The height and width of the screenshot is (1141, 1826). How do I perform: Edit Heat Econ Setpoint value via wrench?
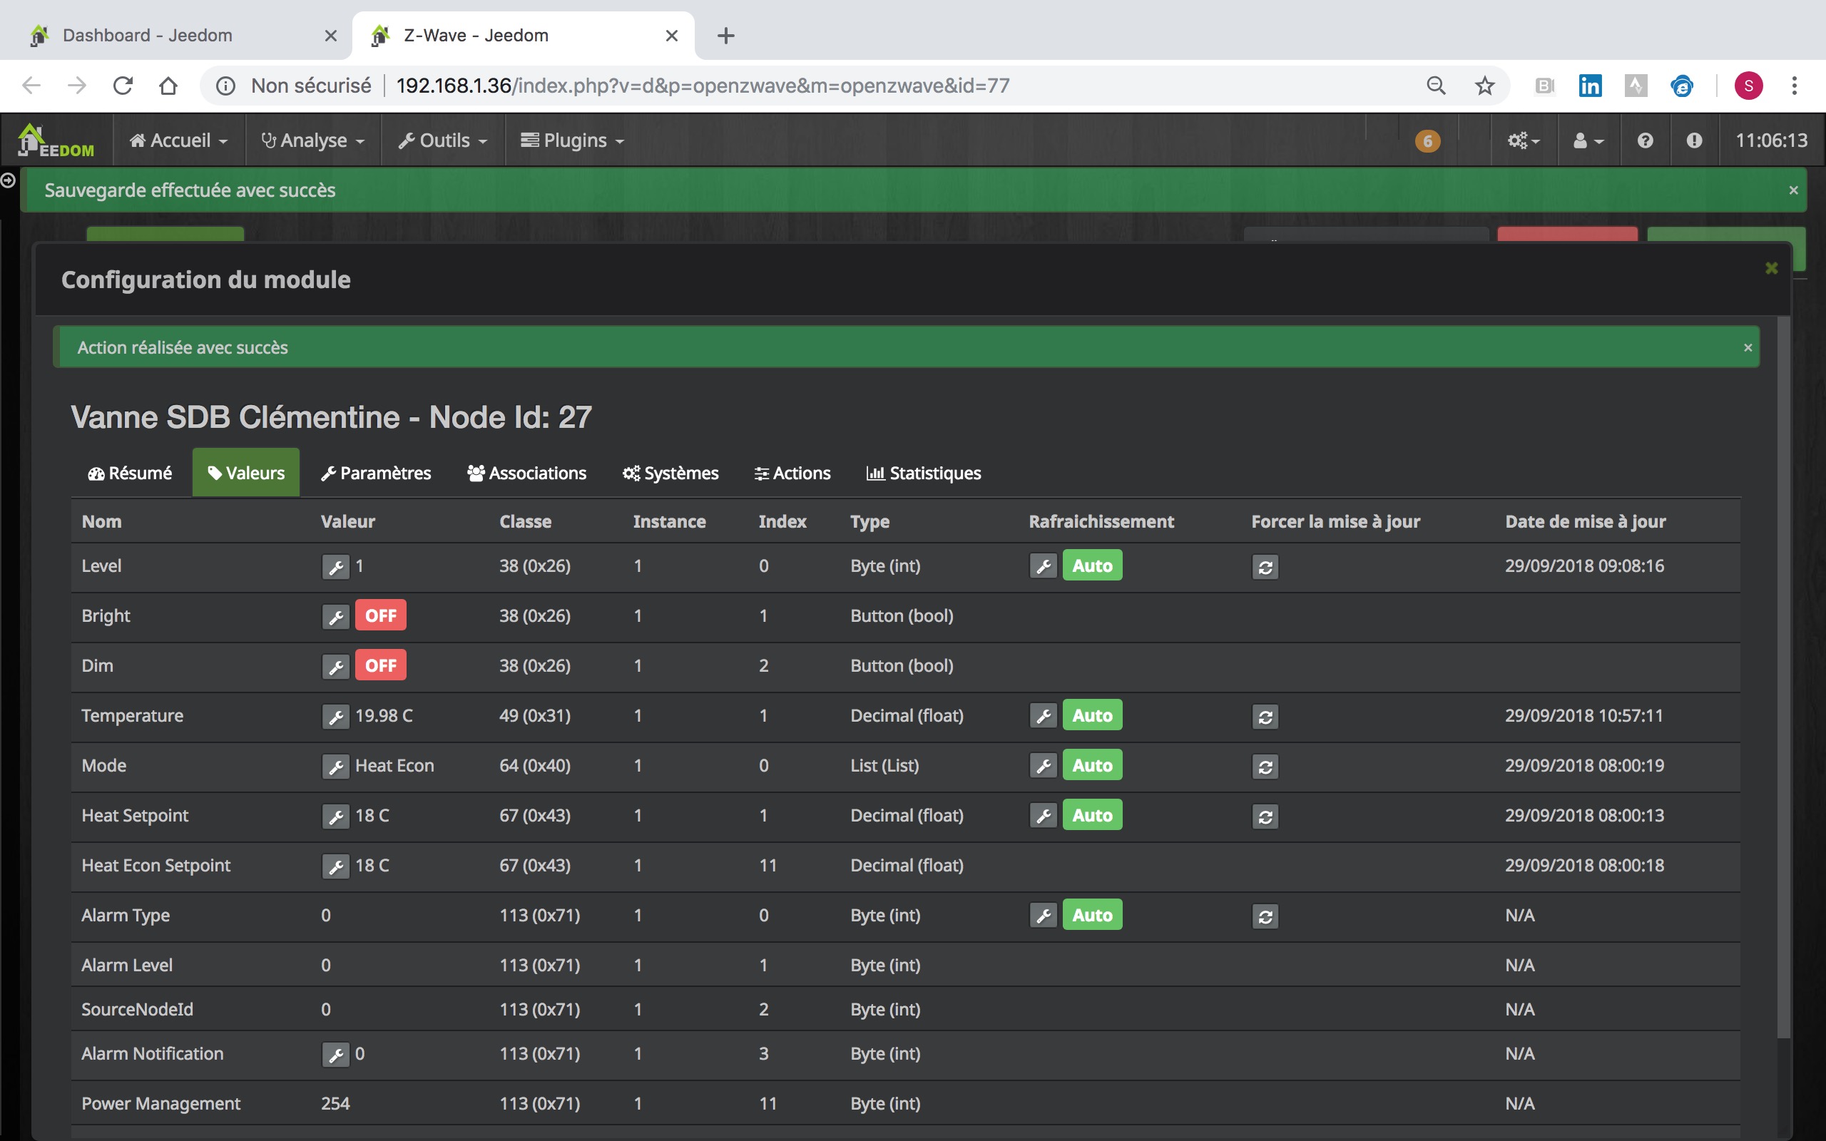coord(335,866)
